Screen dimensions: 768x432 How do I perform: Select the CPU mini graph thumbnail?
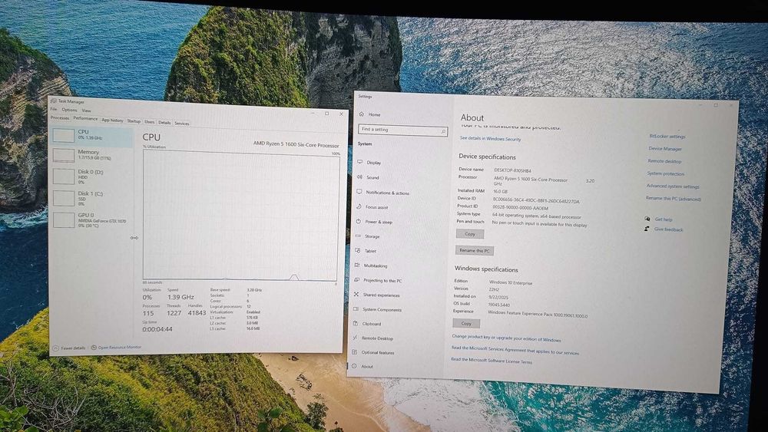64,136
